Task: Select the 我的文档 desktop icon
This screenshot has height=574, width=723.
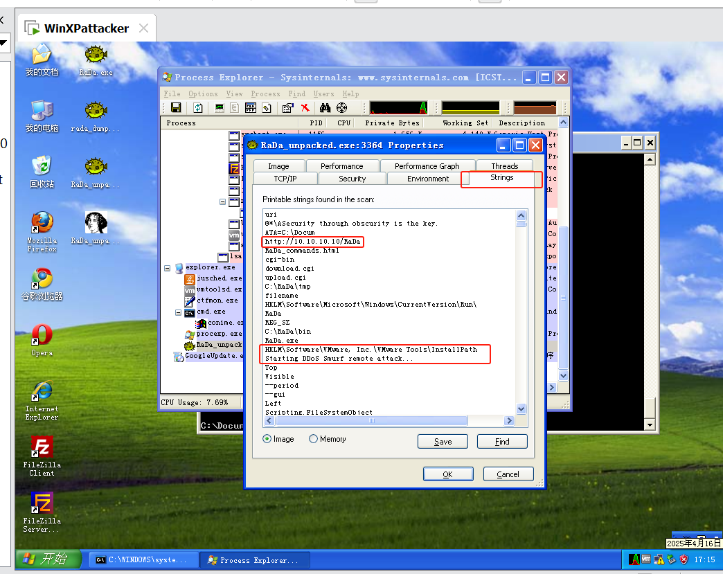Action: [42, 60]
